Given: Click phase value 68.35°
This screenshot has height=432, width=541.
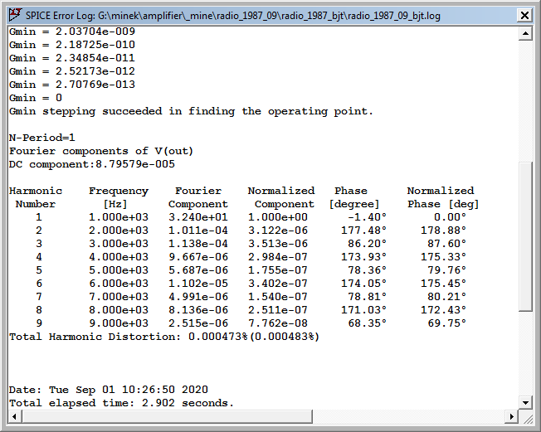Looking at the screenshot, I should [367, 323].
